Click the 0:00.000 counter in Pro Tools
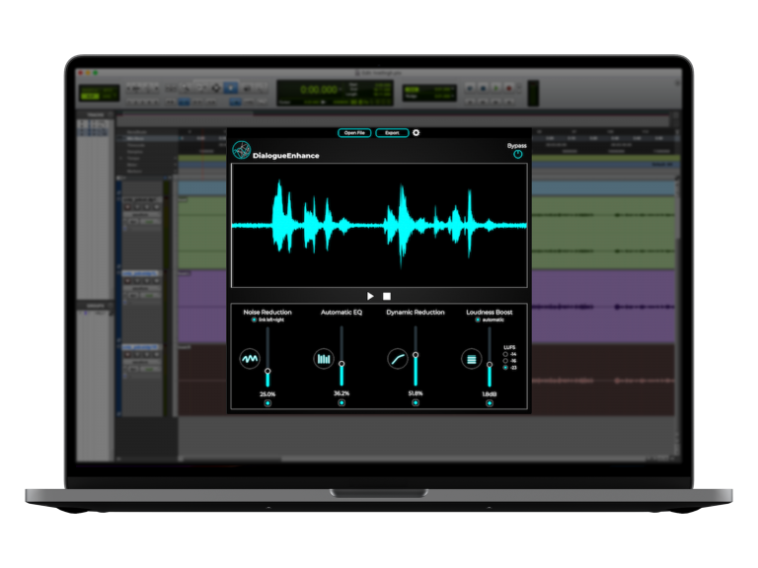The image size is (758, 568). point(319,90)
